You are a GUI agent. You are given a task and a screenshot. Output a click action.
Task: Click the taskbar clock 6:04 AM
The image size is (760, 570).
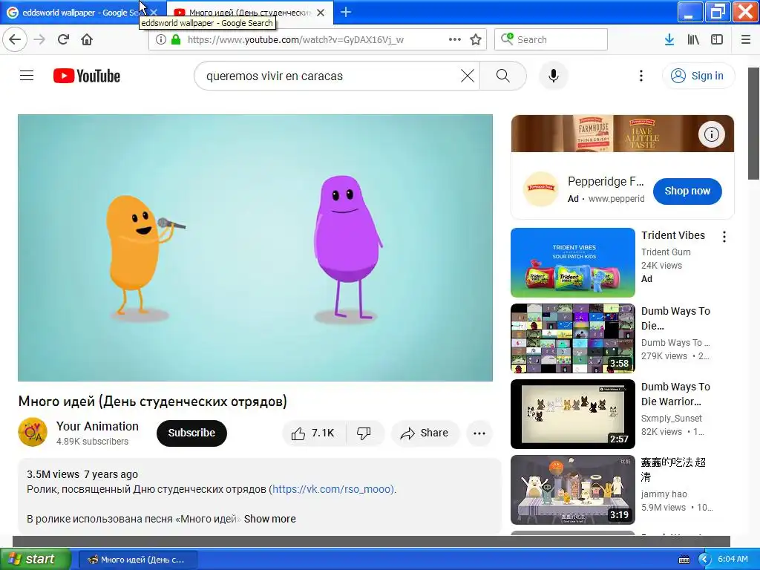coord(733,559)
